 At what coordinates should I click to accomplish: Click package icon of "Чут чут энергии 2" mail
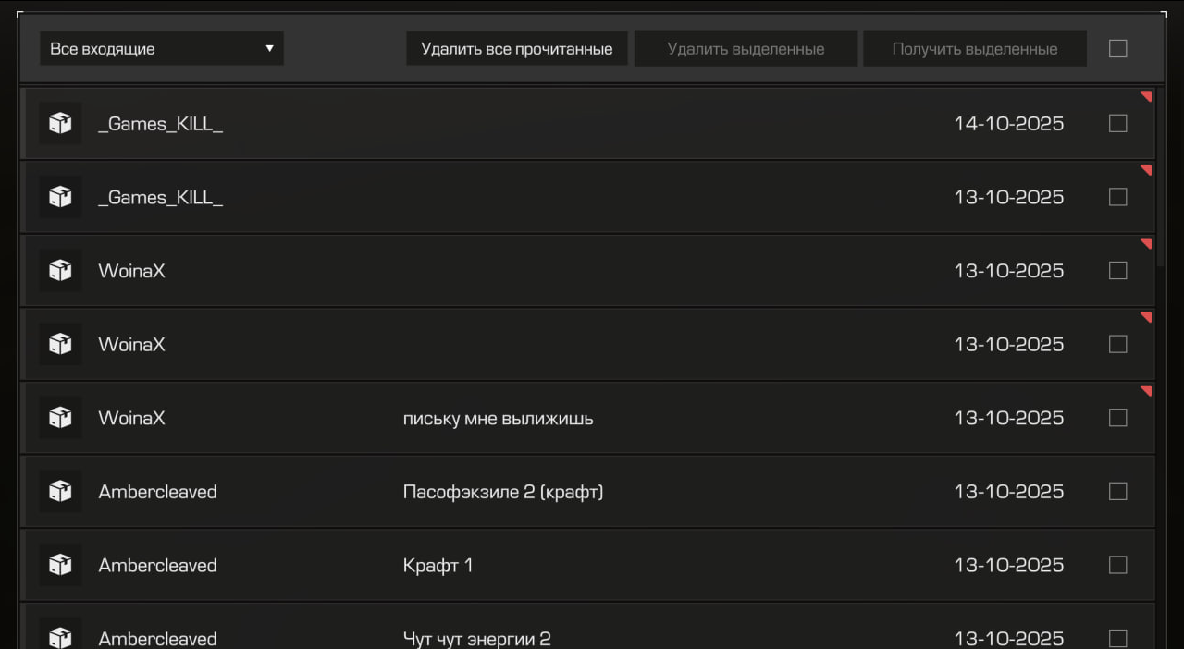click(x=60, y=637)
